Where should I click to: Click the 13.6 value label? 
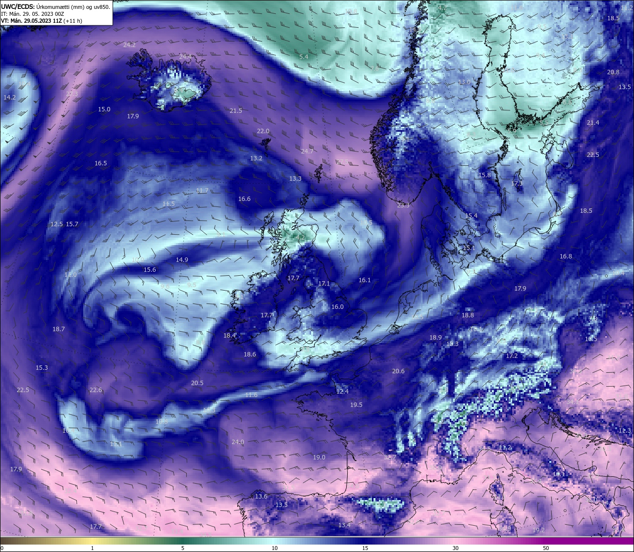coord(261,497)
